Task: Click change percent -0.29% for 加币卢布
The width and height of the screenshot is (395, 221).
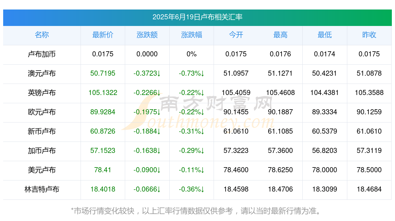Action: tap(191, 151)
